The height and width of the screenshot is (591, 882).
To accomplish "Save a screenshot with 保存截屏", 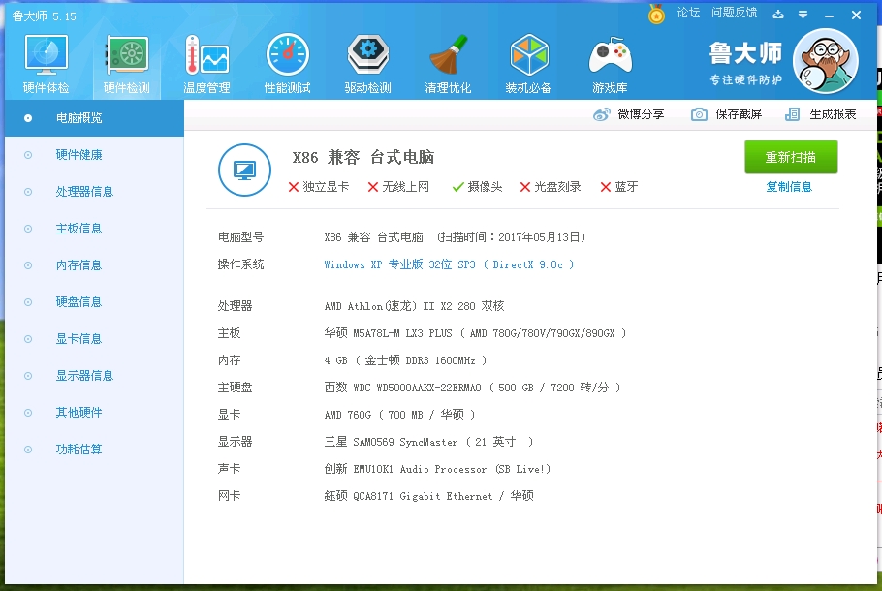I will (726, 114).
